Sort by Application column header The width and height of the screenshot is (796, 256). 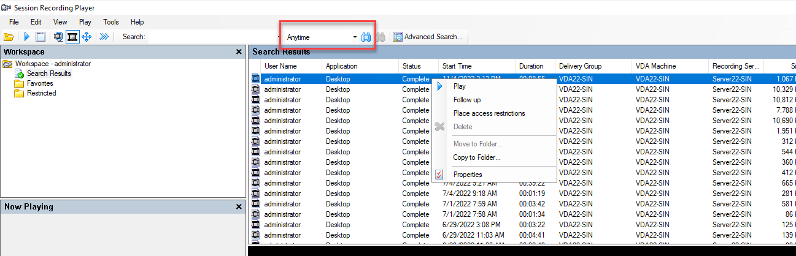(360, 66)
